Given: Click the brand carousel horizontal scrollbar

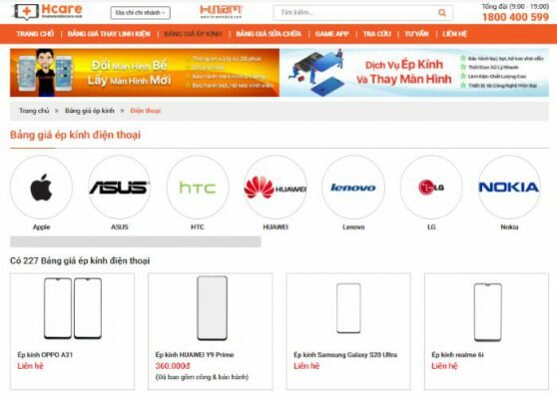Looking at the screenshot, I should click(x=136, y=241).
